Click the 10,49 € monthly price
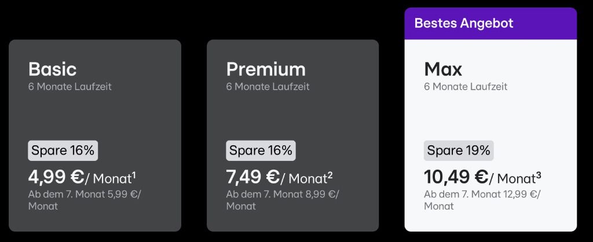Viewport: 593px width, 242px height. pyautogui.click(x=456, y=177)
